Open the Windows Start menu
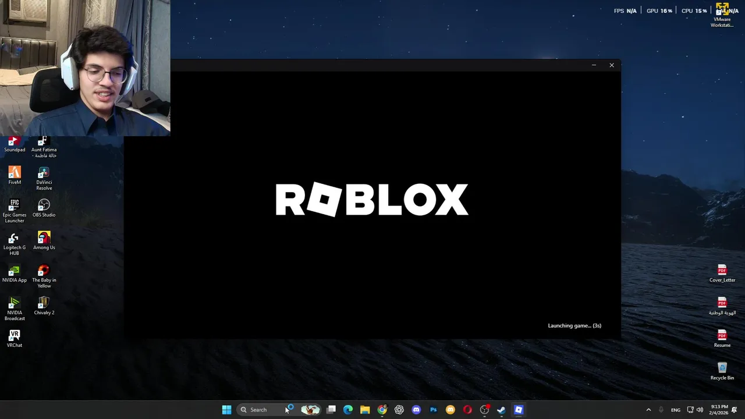The image size is (745, 419). [226, 410]
